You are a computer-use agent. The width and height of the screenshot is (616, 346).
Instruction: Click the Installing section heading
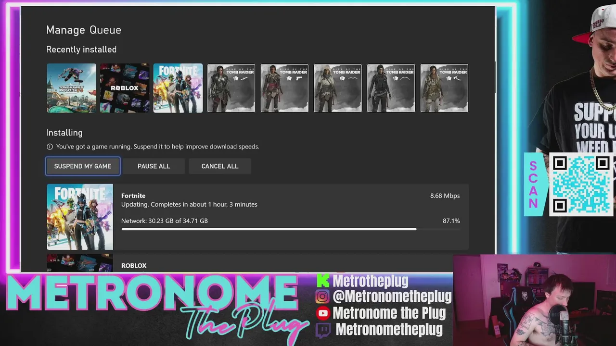click(64, 133)
